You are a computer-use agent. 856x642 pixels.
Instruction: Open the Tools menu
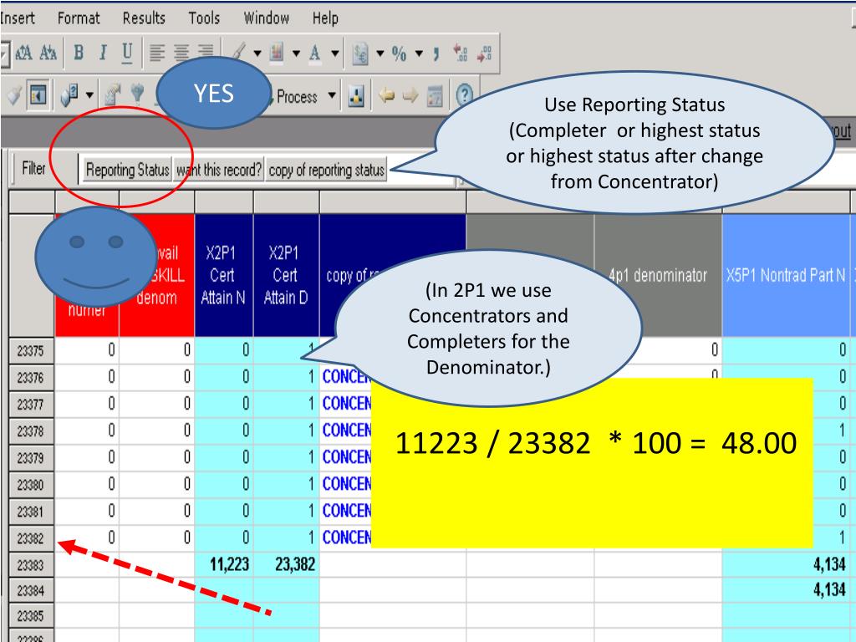point(204,18)
